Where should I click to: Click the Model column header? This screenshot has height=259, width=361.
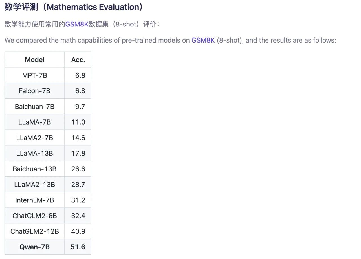click(35, 60)
